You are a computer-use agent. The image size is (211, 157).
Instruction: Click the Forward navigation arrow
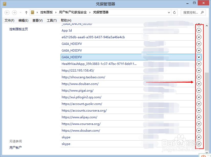(14, 13)
